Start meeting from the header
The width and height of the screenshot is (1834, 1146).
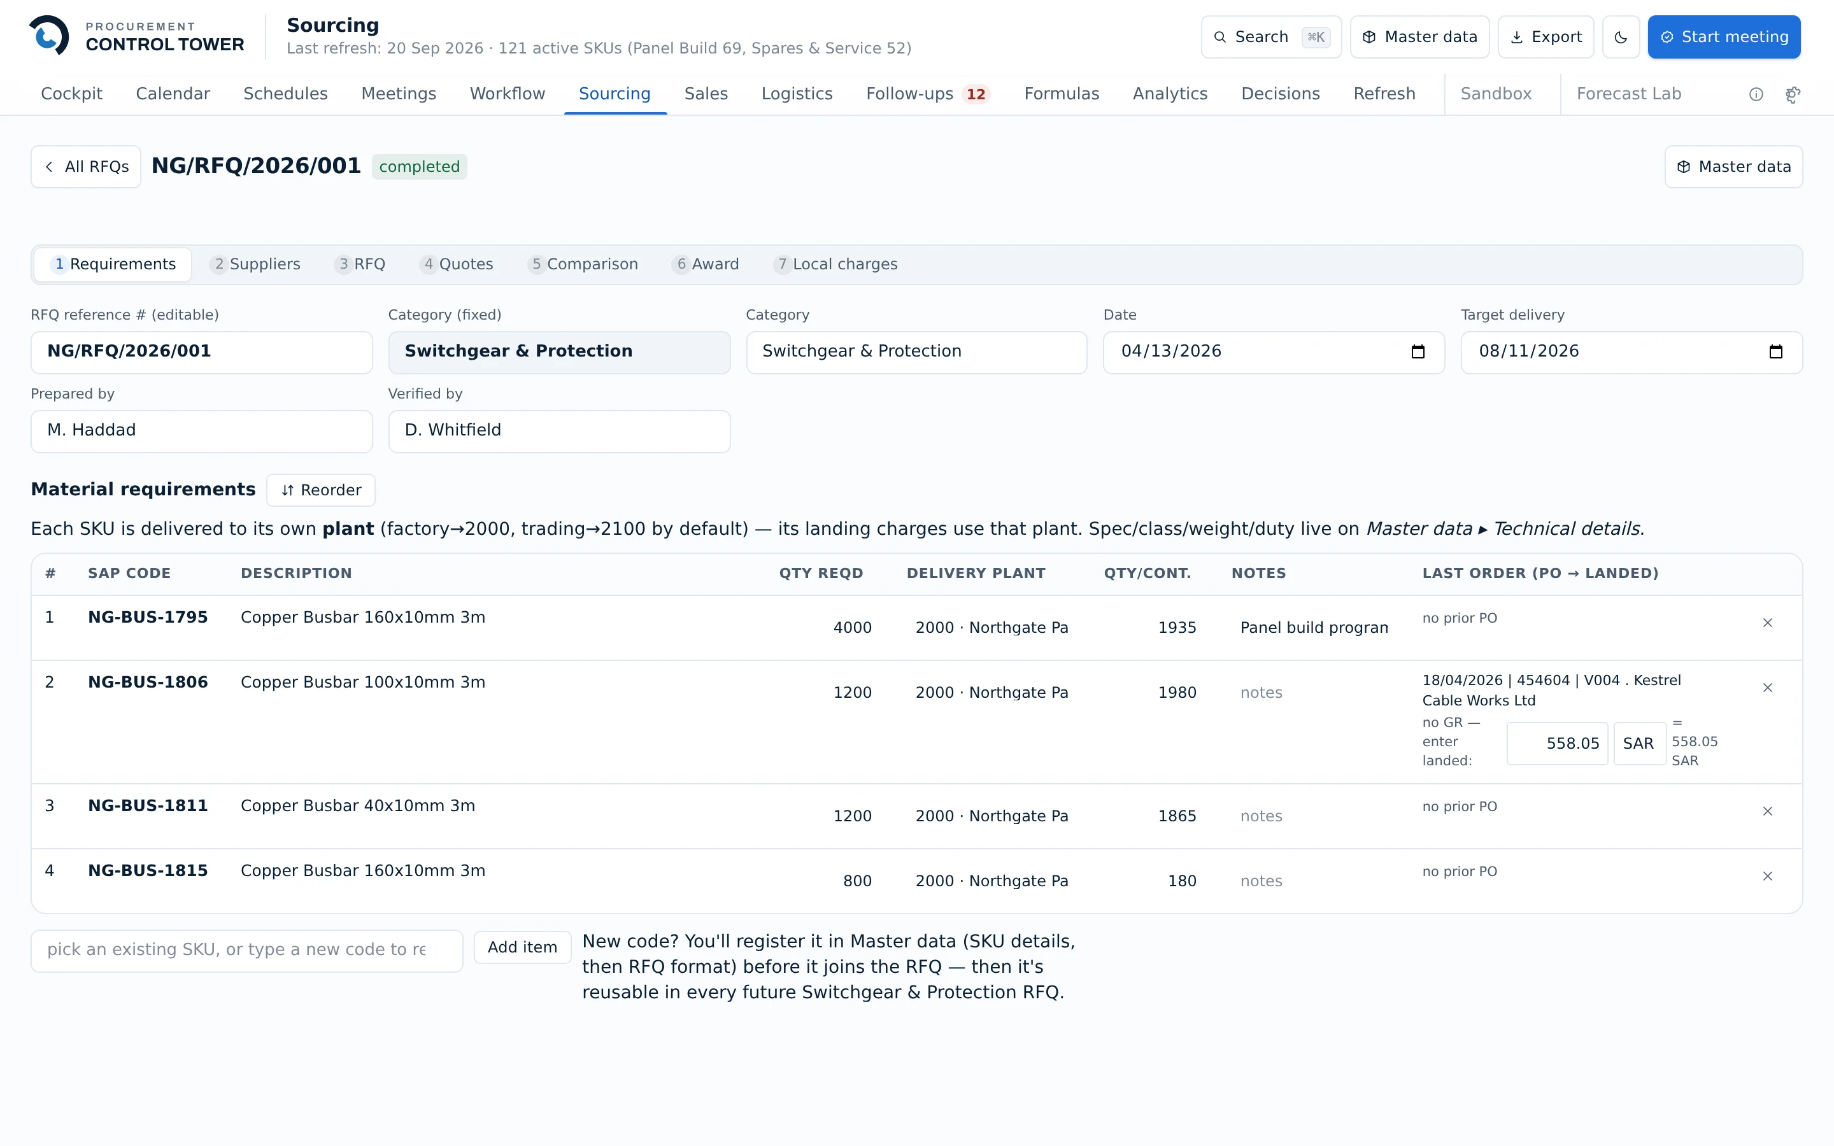point(1724,37)
